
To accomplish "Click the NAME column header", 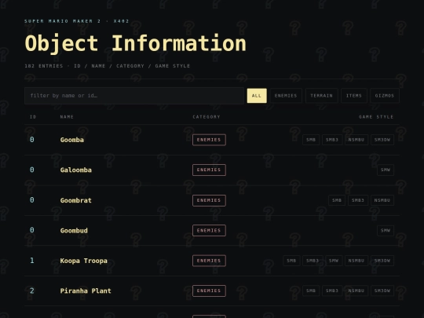I will point(67,117).
